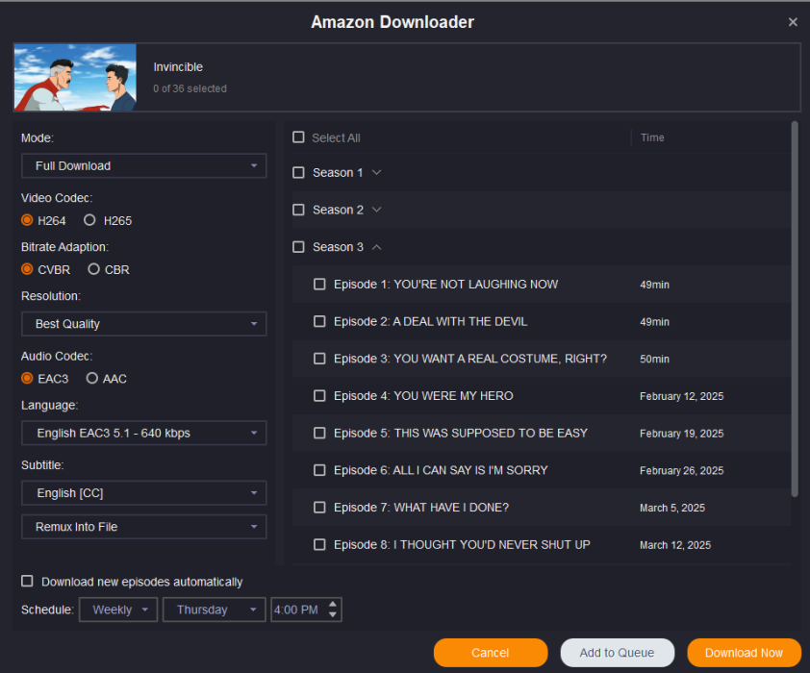810x673 pixels.
Task: Check the Season 1 checkbox
Action: pyautogui.click(x=298, y=172)
